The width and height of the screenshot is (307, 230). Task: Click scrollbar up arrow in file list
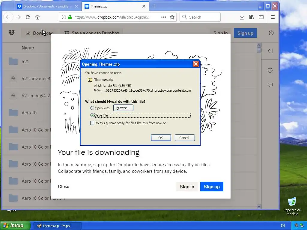tap(259, 45)
